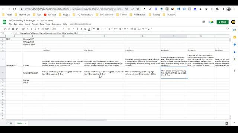Open more number formats 123 dropdown
Viewport: 238px width, 133px height.
[x=47, y=29]
